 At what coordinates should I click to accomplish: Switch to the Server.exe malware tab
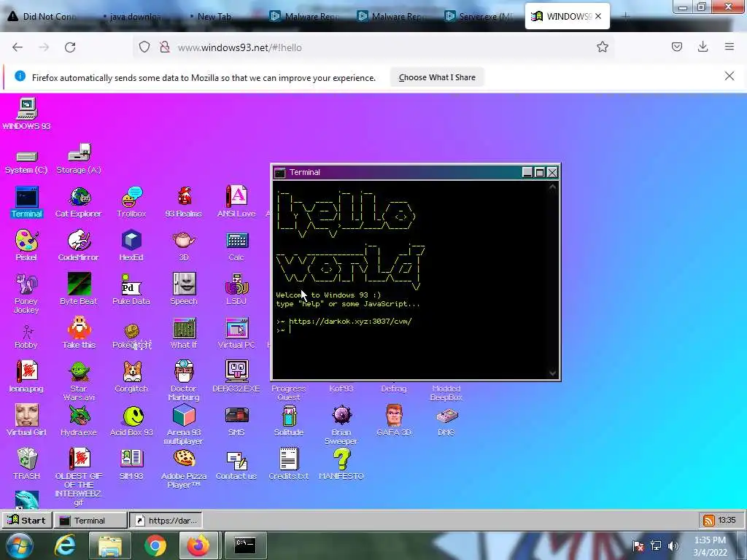point(479,17)
